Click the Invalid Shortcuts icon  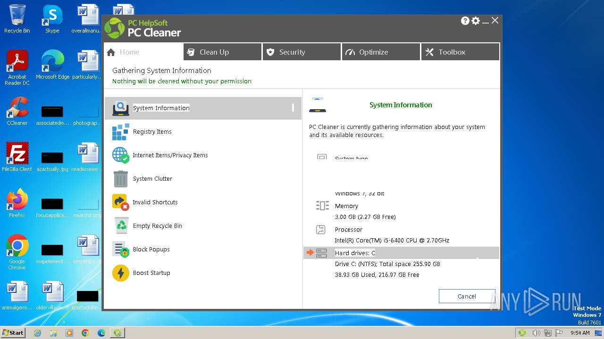pos(121,202)
